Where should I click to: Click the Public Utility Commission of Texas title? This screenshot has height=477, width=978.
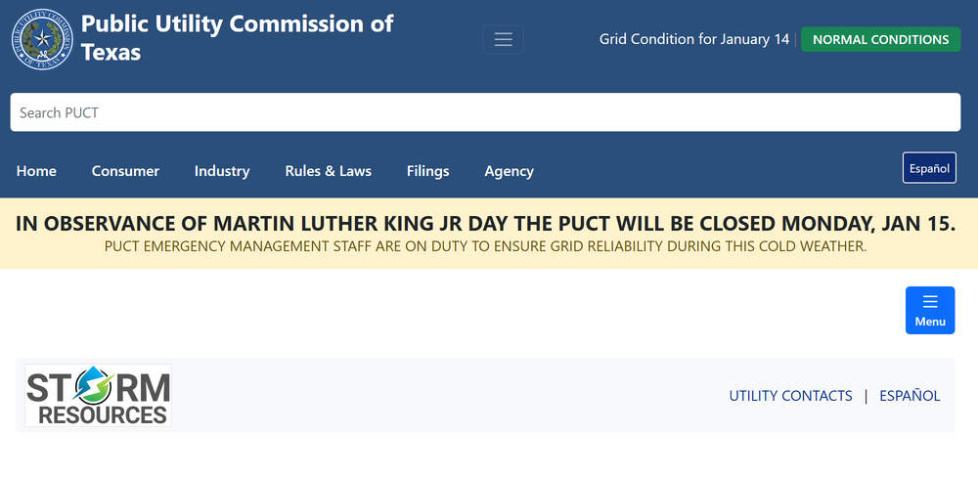[237, 37]
